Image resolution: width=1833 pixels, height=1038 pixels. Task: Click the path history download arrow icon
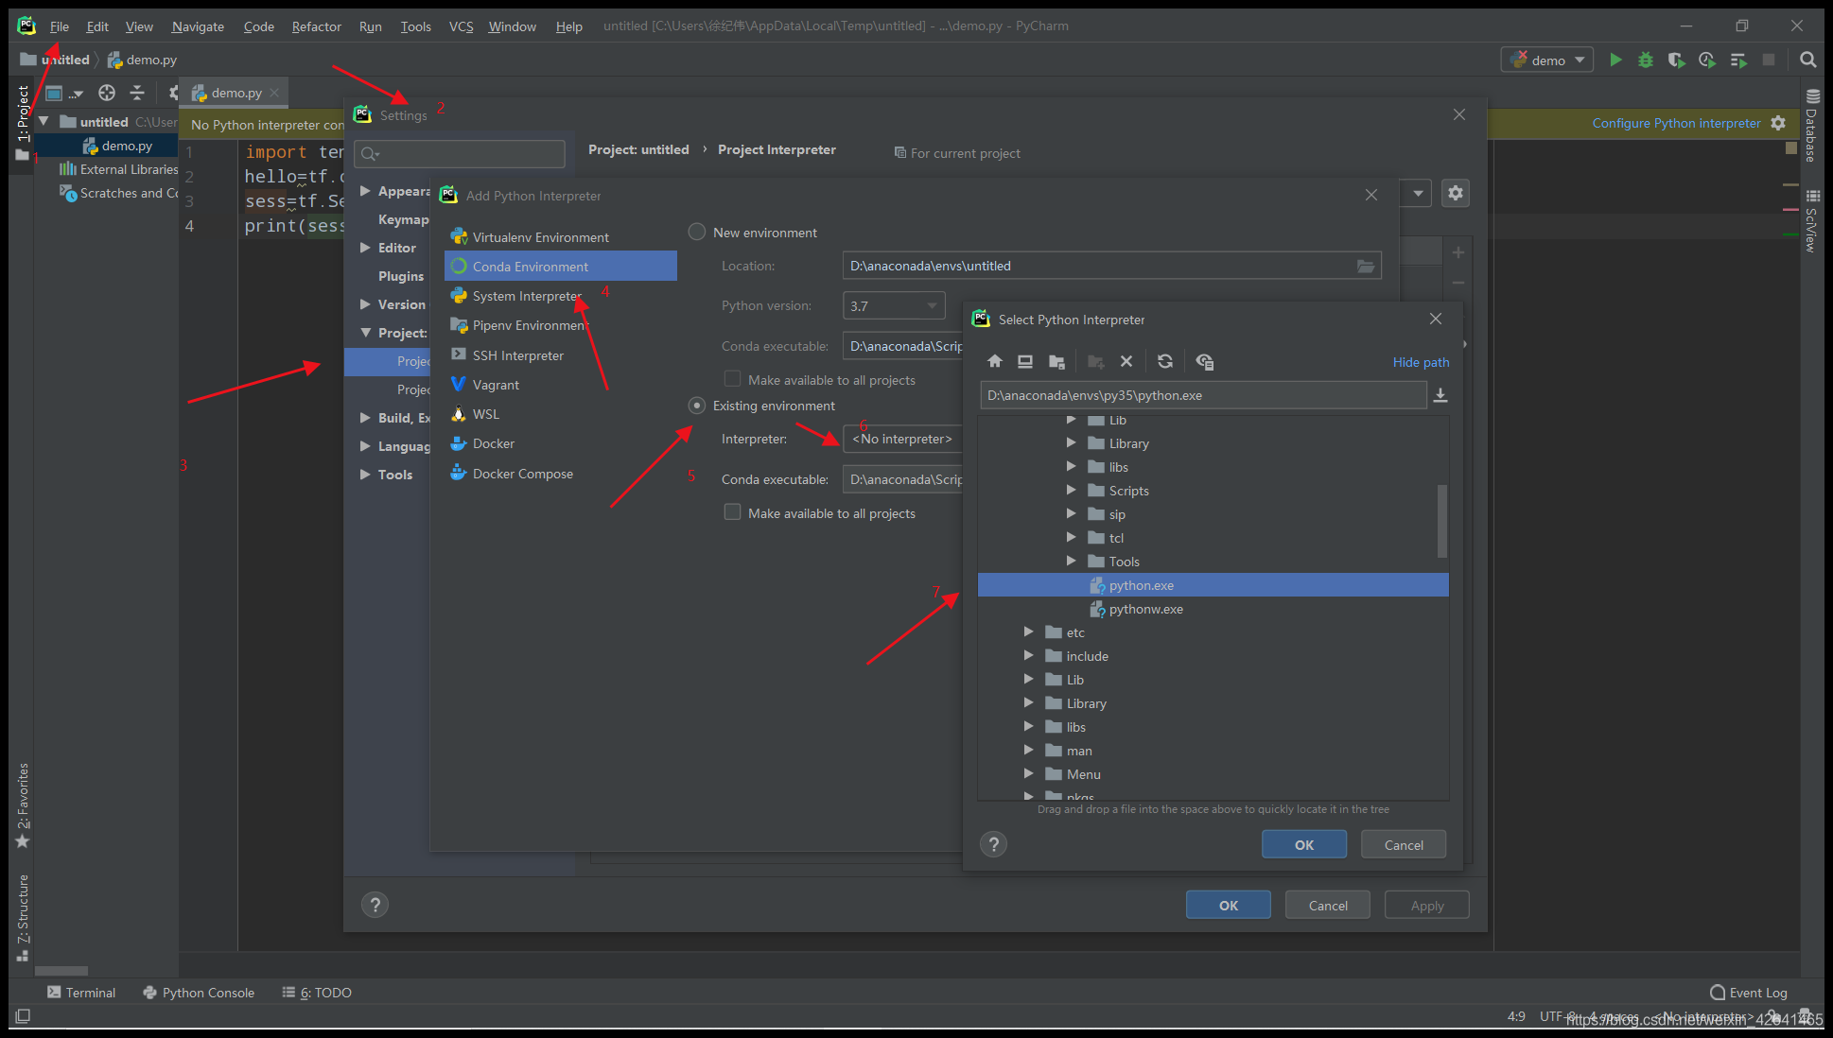1440,395
